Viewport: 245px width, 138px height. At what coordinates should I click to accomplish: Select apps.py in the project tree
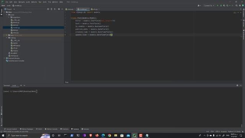(x=15, y=25)
